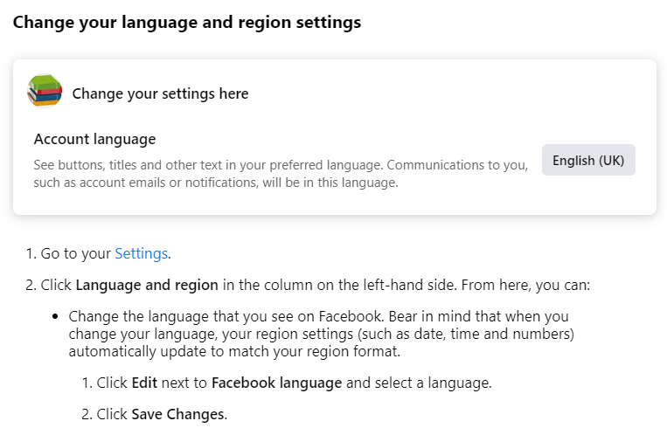Click the 'Change your settings here' heading

click(x=160, y=93)
